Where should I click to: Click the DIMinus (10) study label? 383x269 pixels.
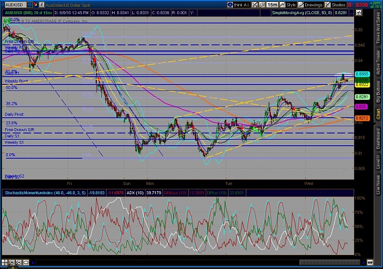[x=175, y=193]
